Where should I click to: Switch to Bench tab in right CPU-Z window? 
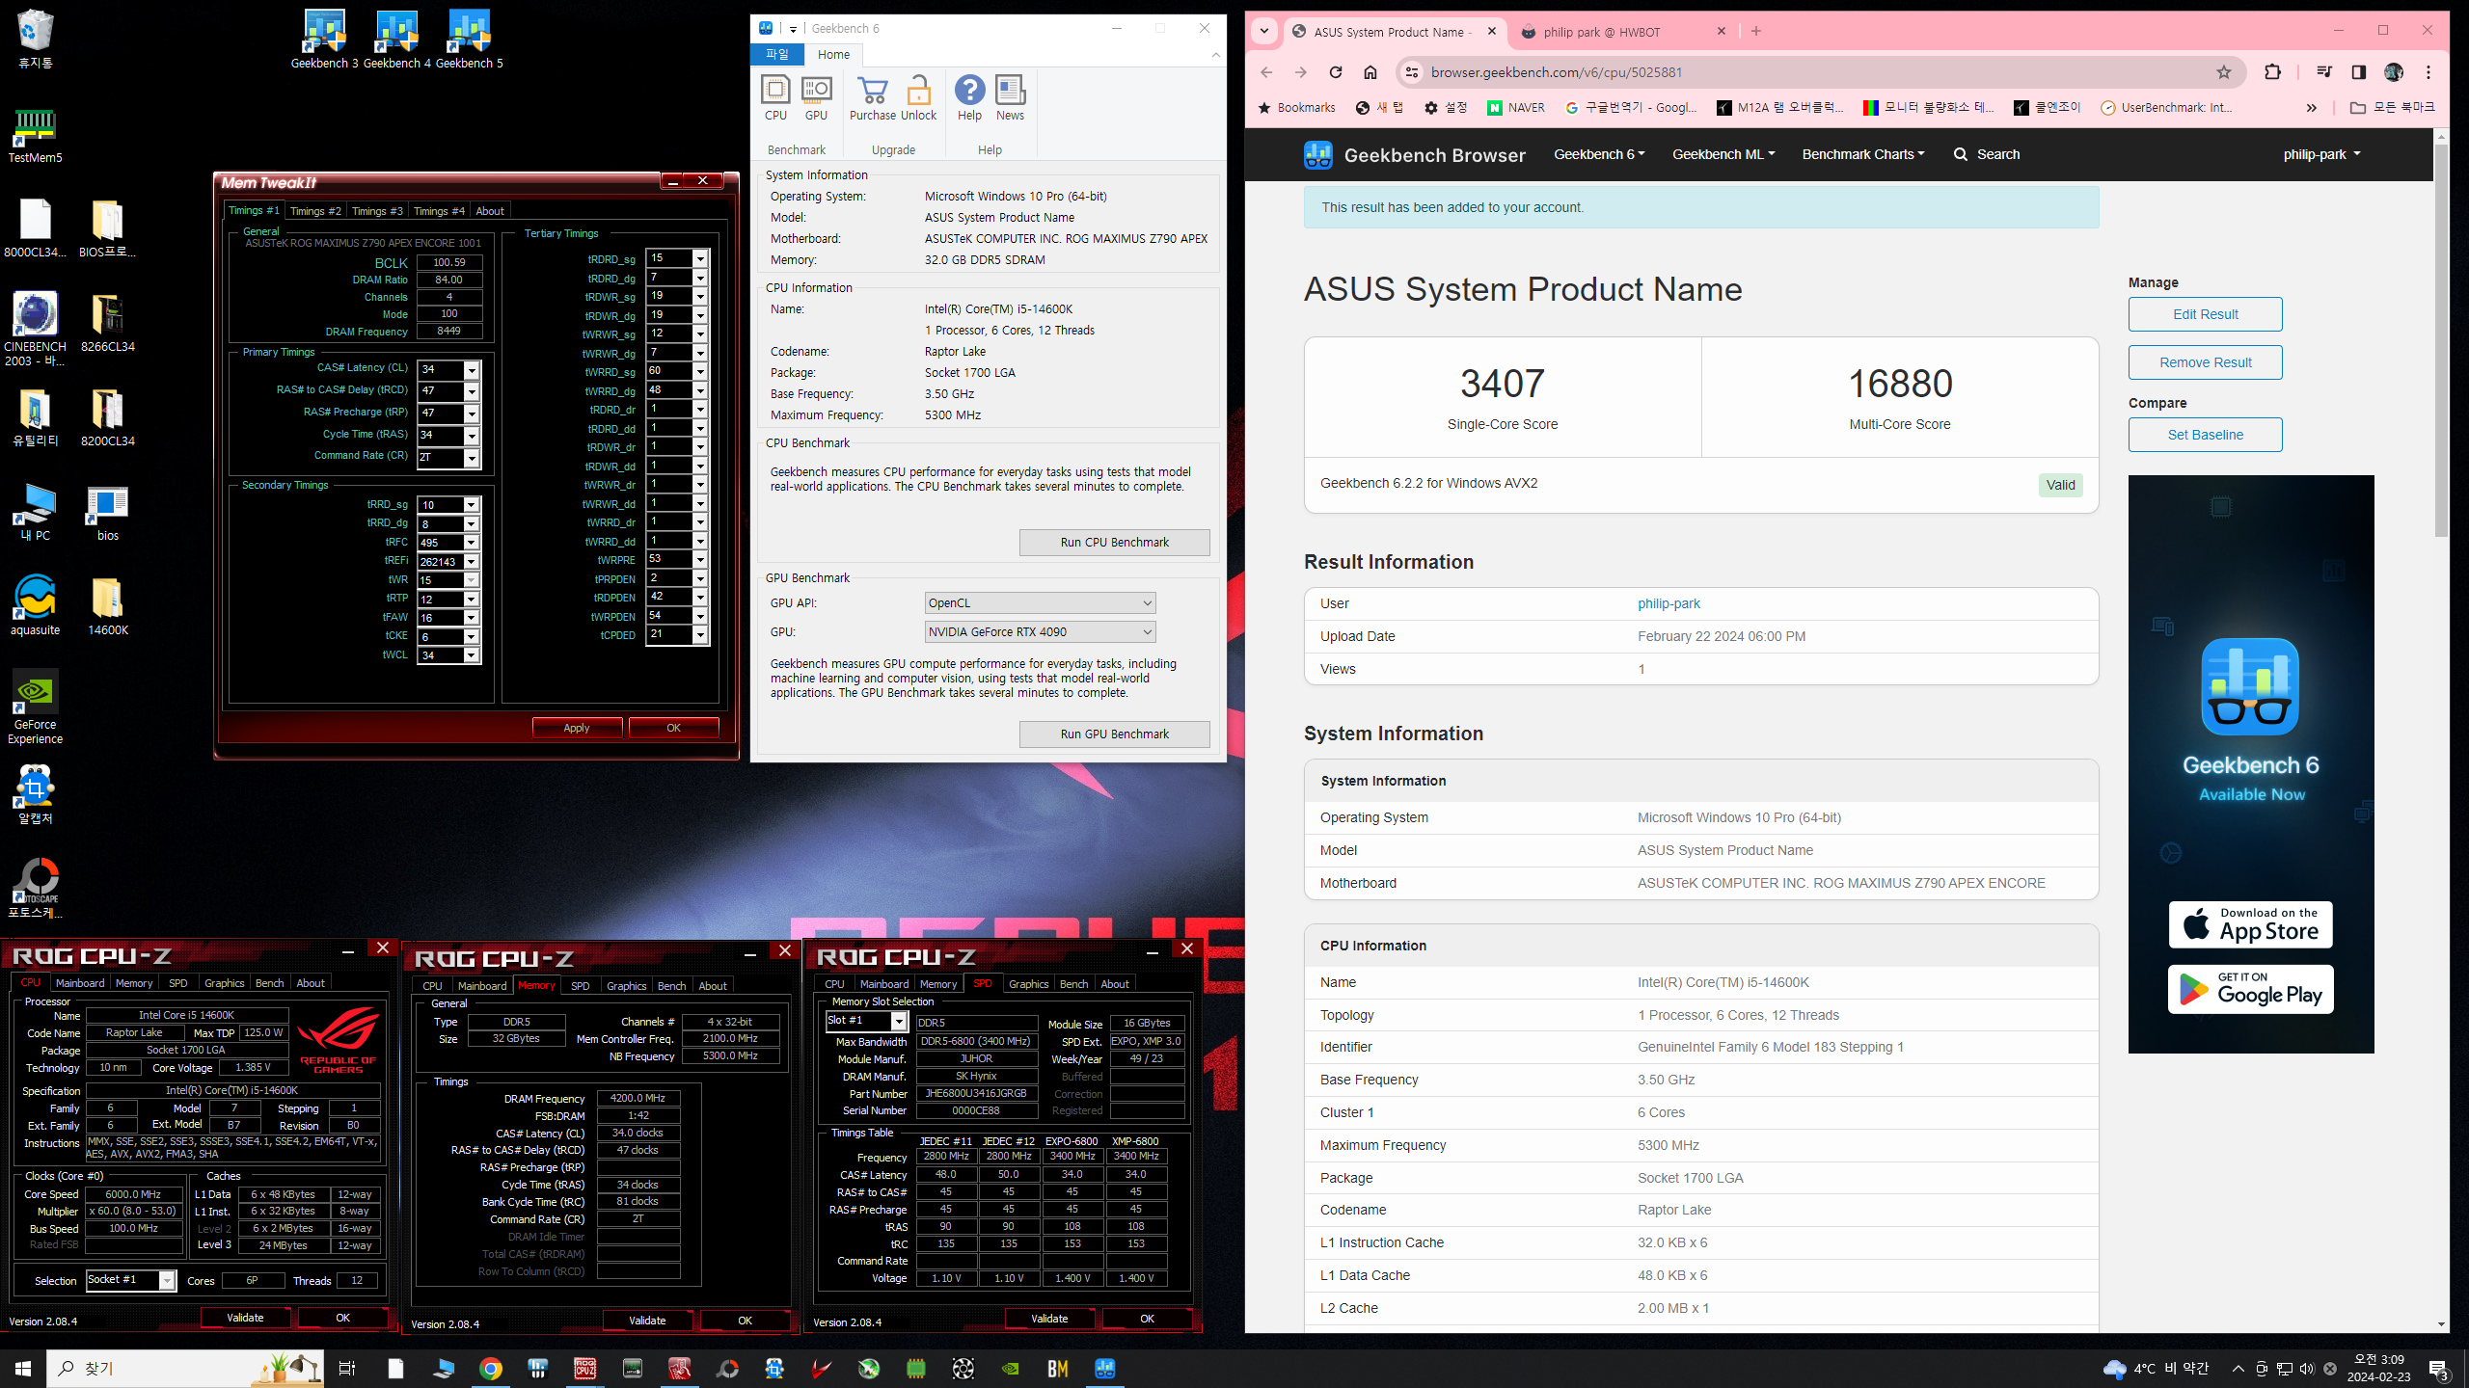pos(1073,984)
